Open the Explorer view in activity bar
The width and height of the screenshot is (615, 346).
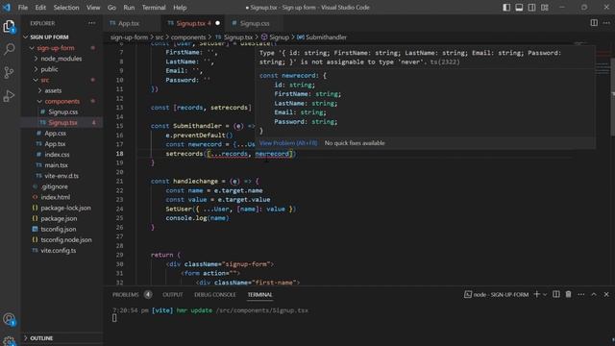pos(9,27)
